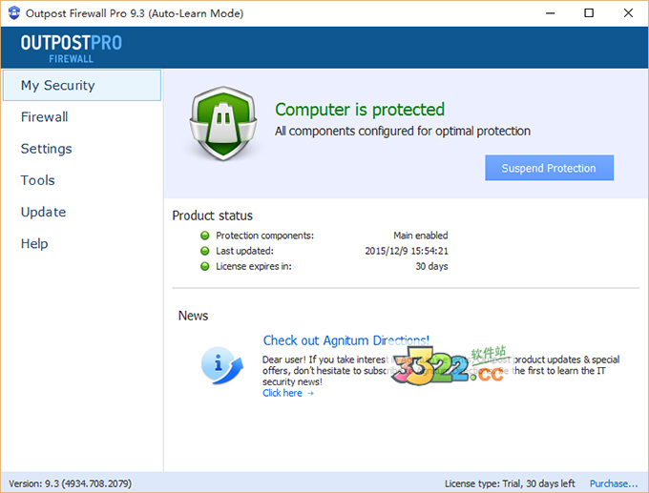The image size is (649, 493).
Task: Click the green dot beside License expires in
Action: point(205,266)
